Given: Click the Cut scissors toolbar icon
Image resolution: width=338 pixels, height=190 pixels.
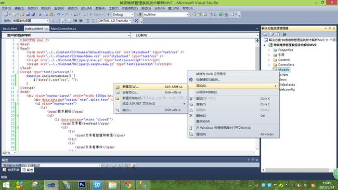Looking at the screenshot, I should pos(40,15).
